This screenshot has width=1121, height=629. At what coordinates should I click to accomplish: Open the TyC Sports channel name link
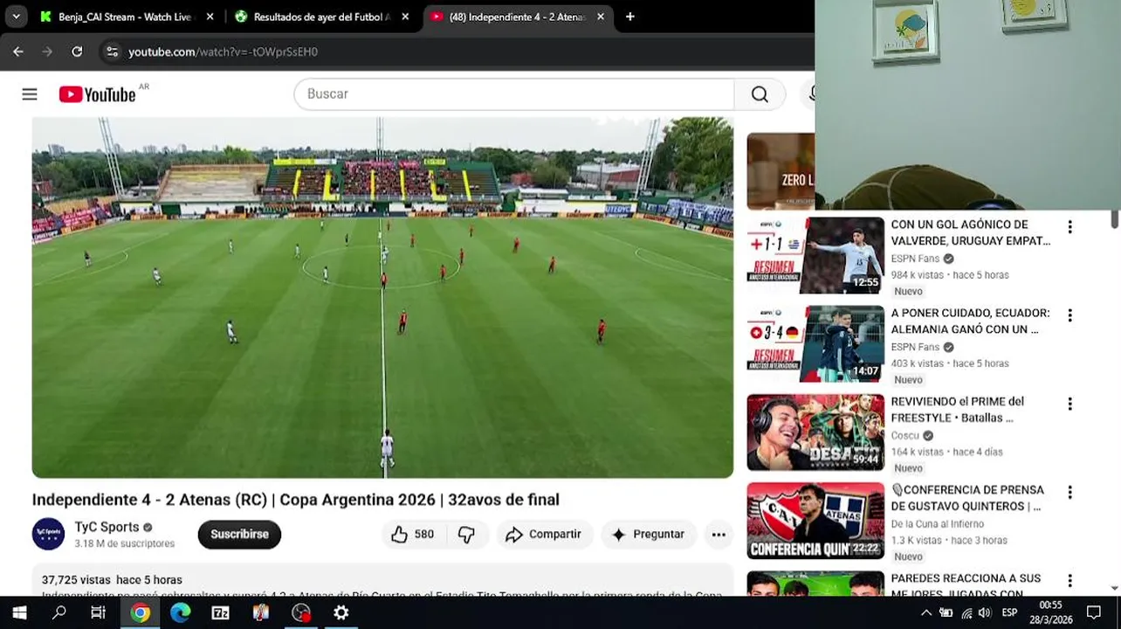pyautogui.click(x=107, y=527)
